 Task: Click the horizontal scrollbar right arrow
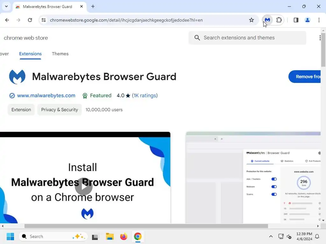point(318,226)
